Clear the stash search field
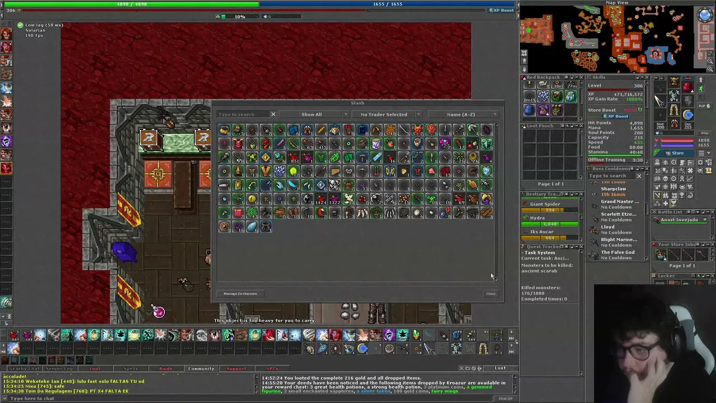 (273, 114)
